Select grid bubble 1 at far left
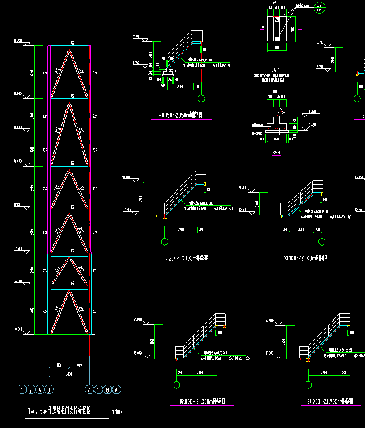Viewport: 365px width, 428px height. tap(23, 390)
